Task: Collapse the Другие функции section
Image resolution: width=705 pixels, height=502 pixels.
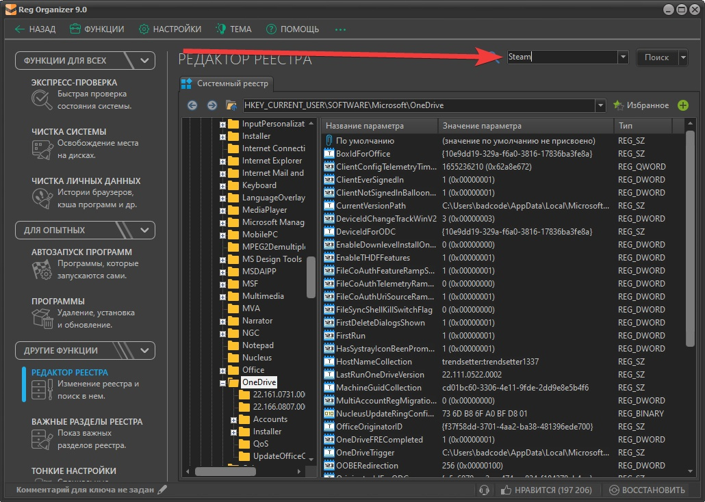Action: [144, 351]
